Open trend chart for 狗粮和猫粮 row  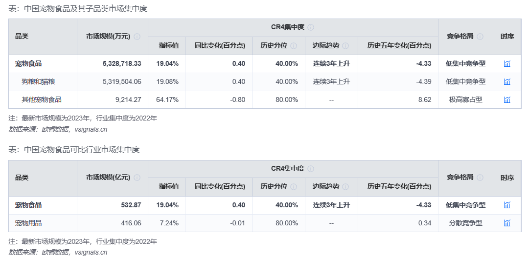point(507,82)
